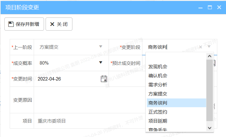
Task: Choose 正式签约 from the stage list
Action: [158, 112]
